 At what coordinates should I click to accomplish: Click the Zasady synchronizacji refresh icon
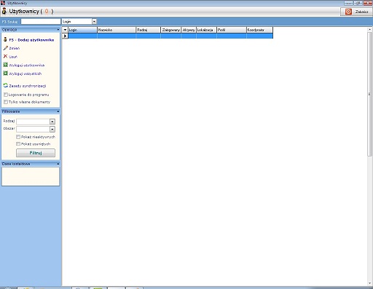[5, 85]
